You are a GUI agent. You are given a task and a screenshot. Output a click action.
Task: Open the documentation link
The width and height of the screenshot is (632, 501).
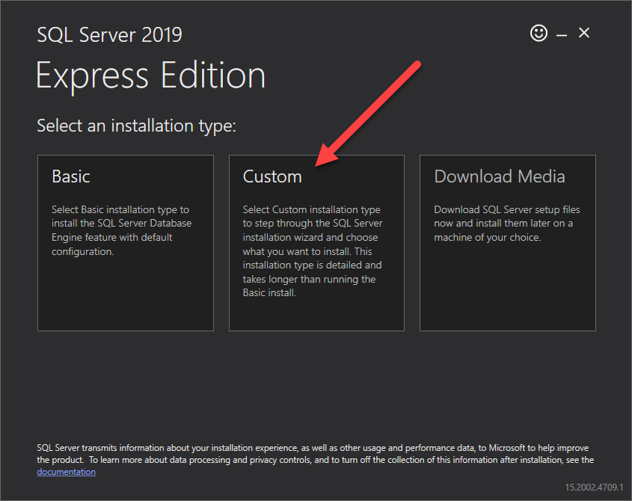66,472
